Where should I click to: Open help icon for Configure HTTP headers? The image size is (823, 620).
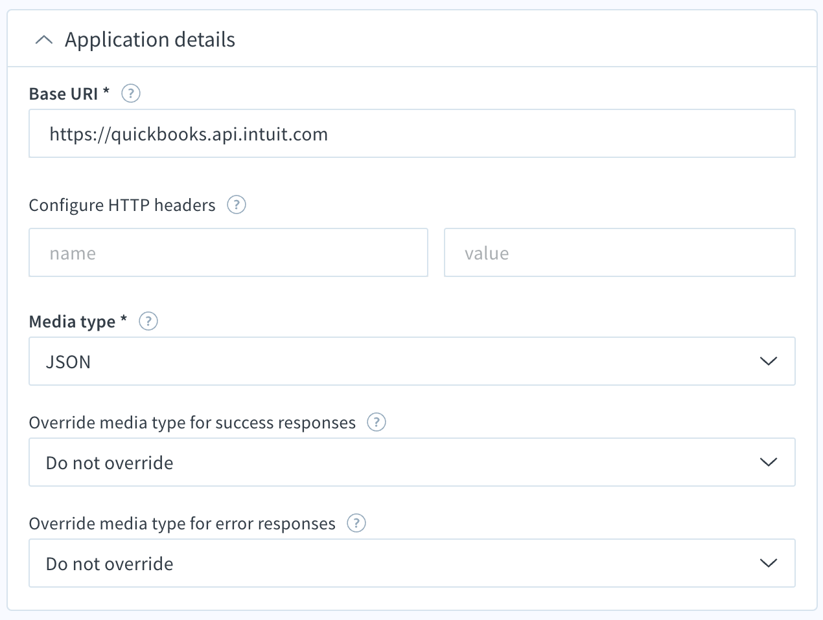tap(237, 205)
